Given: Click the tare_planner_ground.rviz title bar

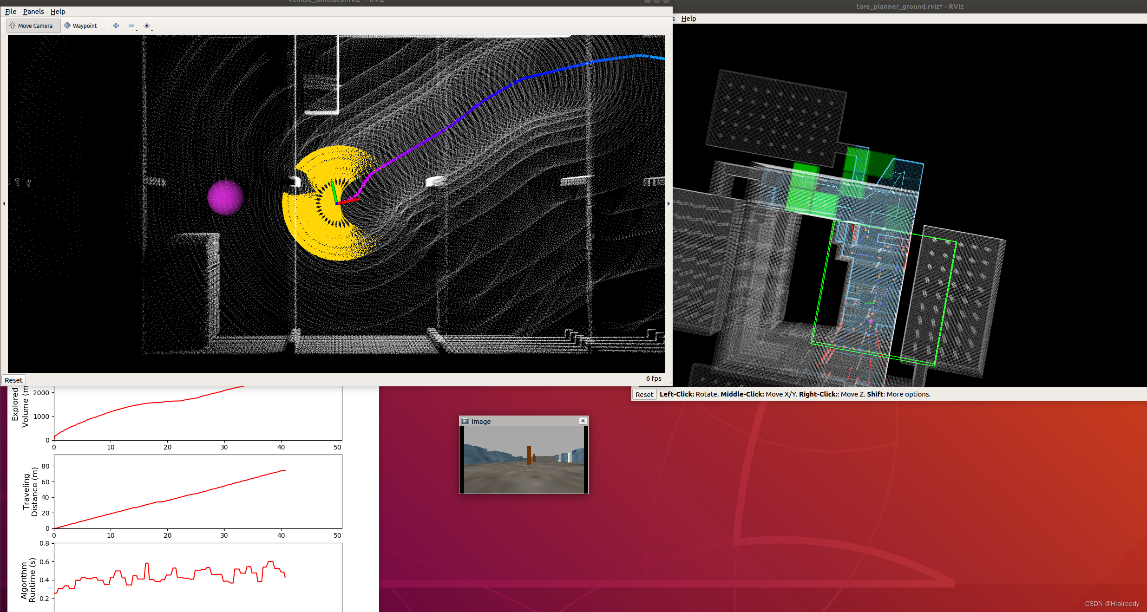Looking at the screenshot, I should click(x=909, y=7).
